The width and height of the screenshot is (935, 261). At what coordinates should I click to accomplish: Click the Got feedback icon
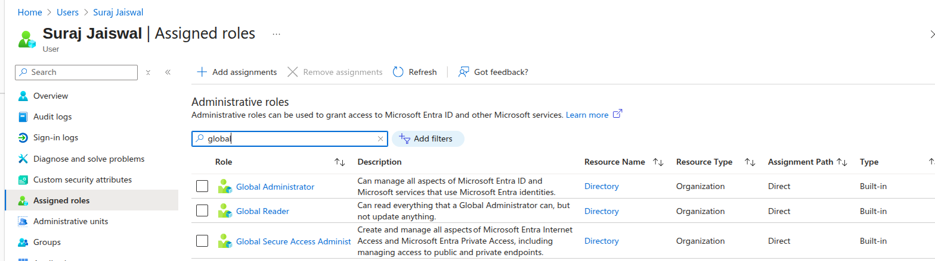pyautogui.click(x=463, y=72)
